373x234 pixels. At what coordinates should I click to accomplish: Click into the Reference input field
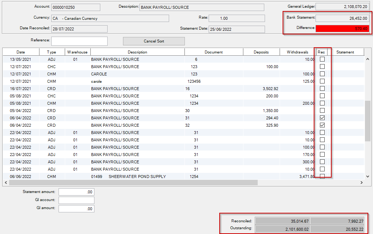[x=79, y=41]
